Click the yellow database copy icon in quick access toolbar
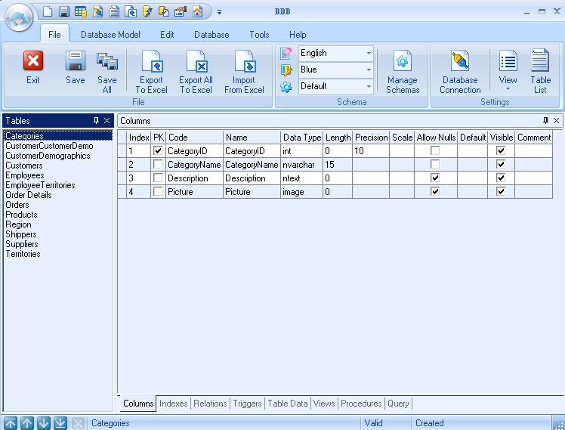The image size is (565, 430). (164, 11)
